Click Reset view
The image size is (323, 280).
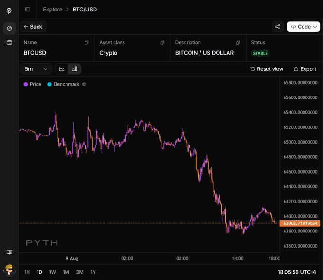point(266,69)
